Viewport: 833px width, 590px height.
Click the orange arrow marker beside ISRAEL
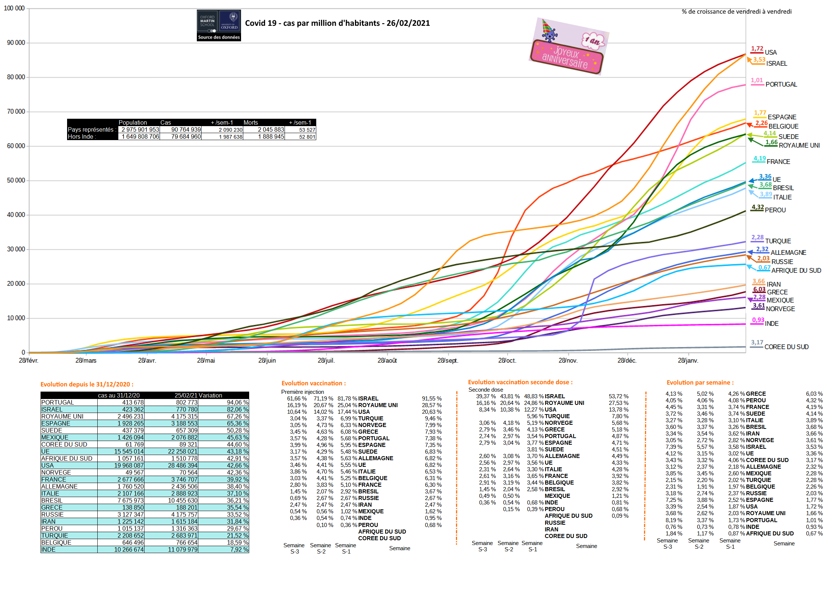coord(749,60)
